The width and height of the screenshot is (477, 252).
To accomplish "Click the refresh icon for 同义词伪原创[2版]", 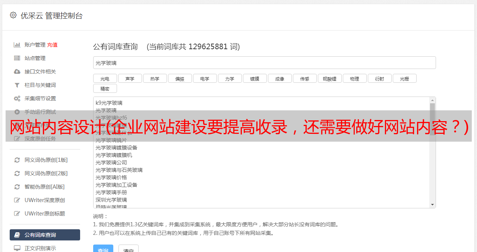I will tap(17, 173).
